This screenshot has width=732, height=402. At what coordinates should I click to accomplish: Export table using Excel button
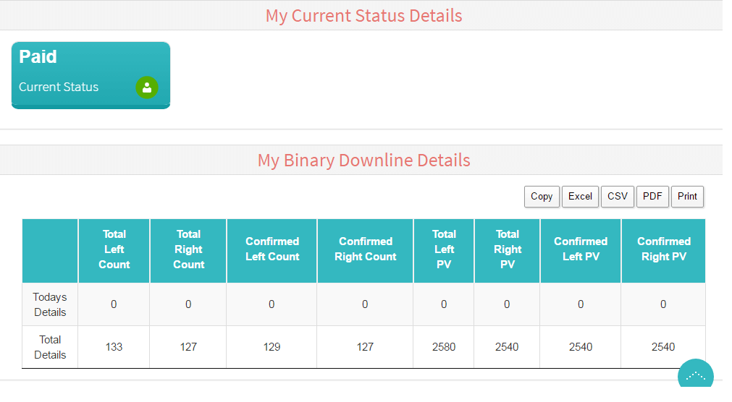pos(580,197)
